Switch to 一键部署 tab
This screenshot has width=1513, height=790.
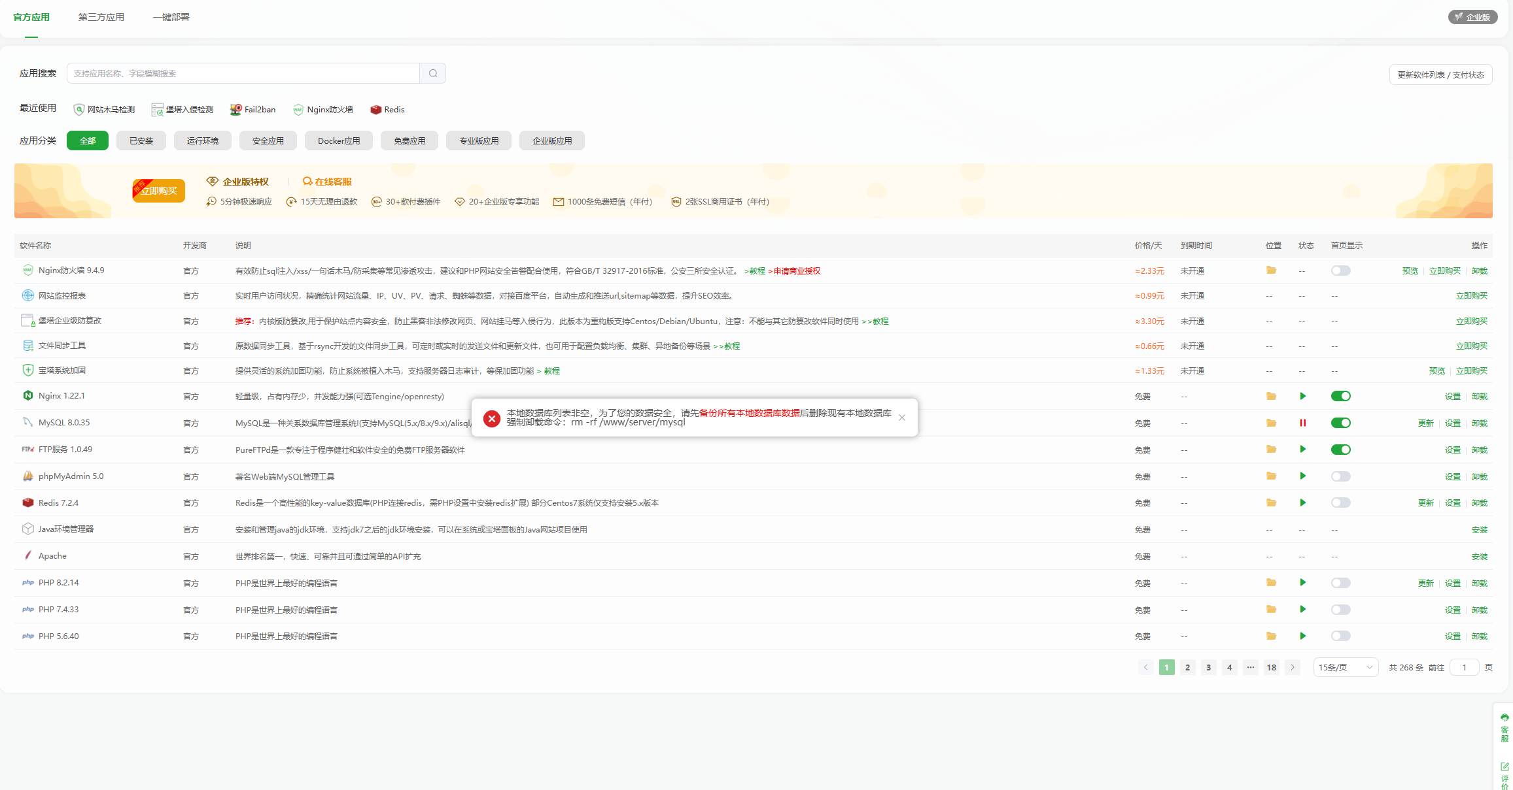[171, 17]
